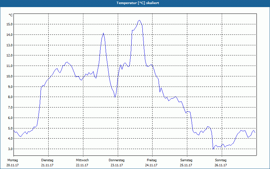Click the highest temperature peak above 15,0
The image size is (270, 169).
(x=139, y=20)
